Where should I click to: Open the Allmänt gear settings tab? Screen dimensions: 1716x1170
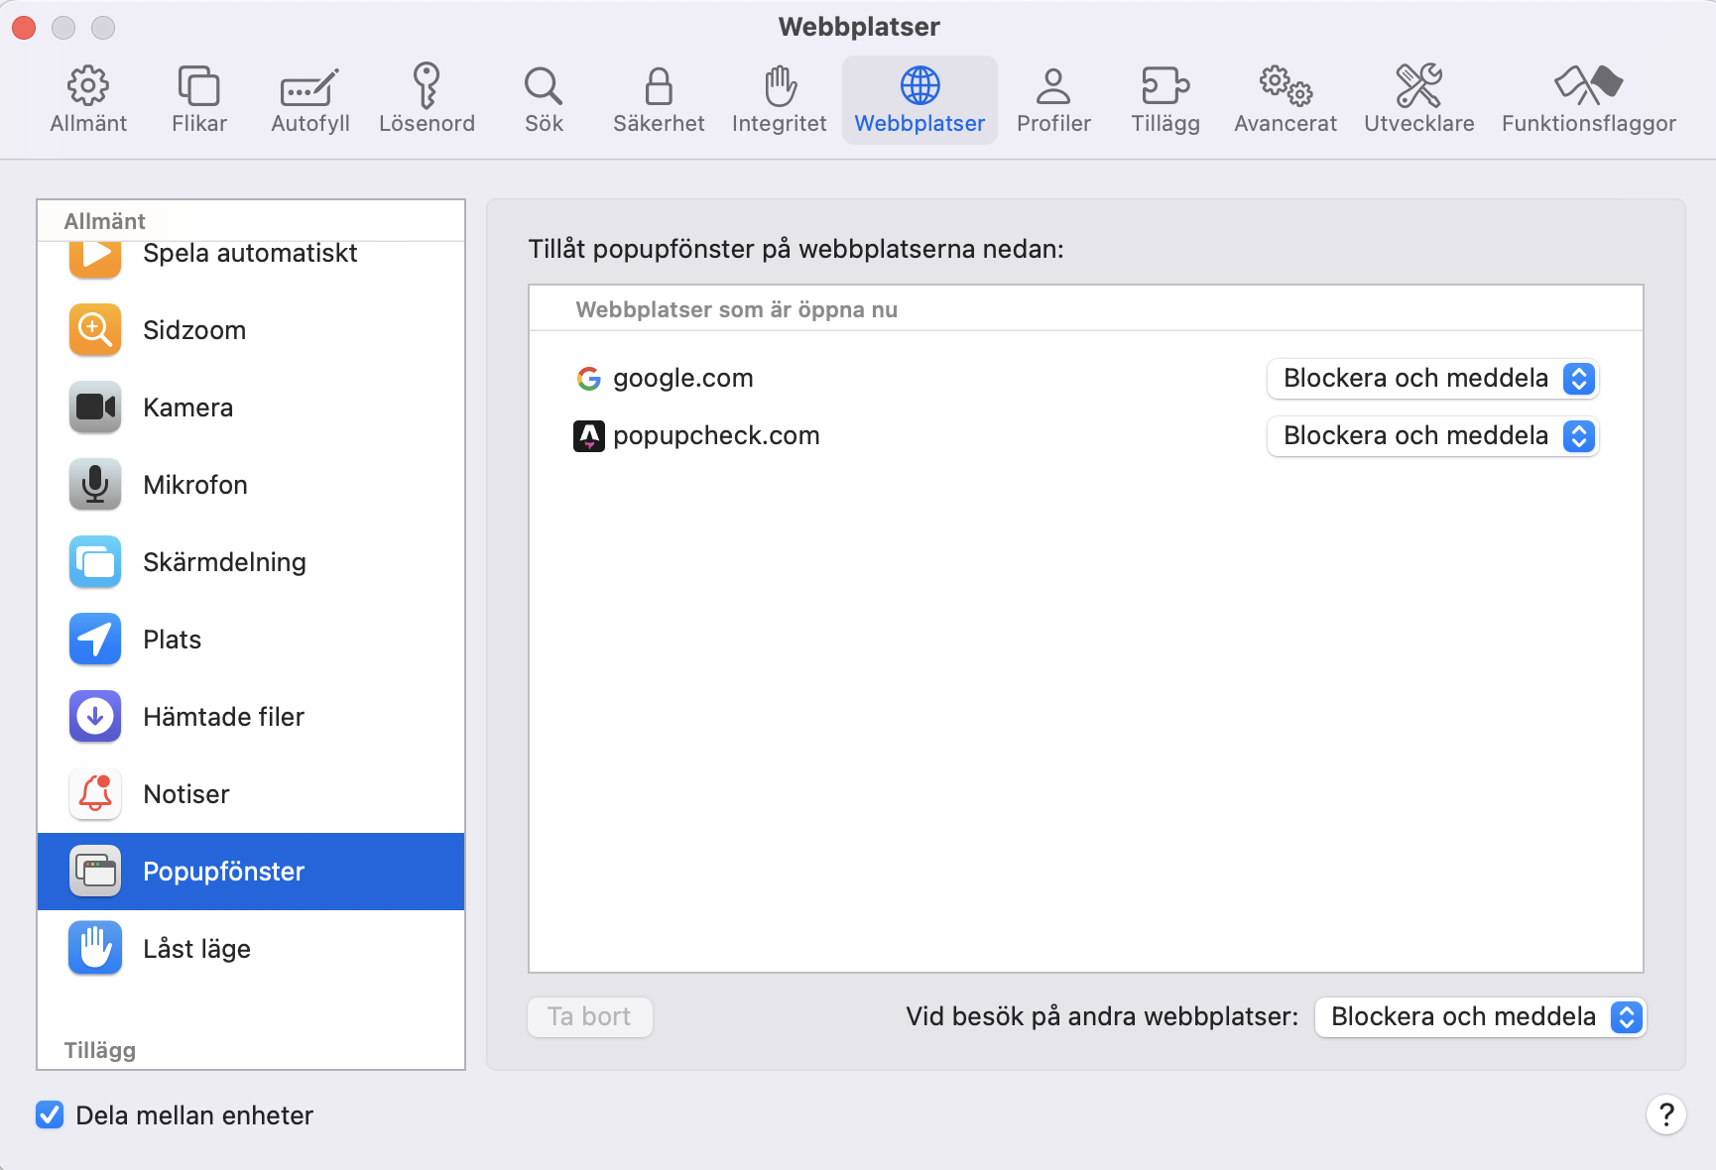(x=88, y=99)
